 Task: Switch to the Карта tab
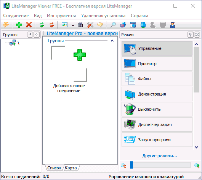point(71,168)
